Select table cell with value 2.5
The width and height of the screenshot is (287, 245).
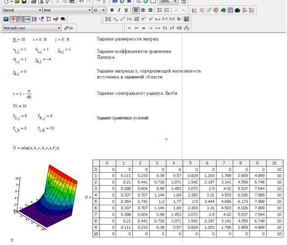(191, 202)
